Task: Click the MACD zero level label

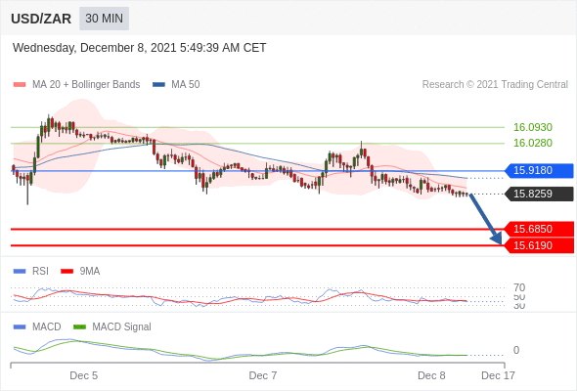Action: 516,350
